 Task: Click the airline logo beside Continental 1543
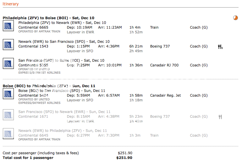(x=8, y=44)
